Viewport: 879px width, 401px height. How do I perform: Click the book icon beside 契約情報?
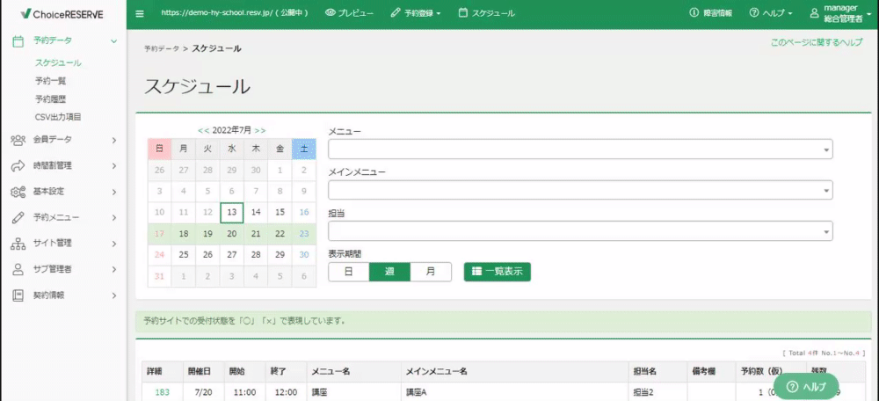click(x=18, y=295)
